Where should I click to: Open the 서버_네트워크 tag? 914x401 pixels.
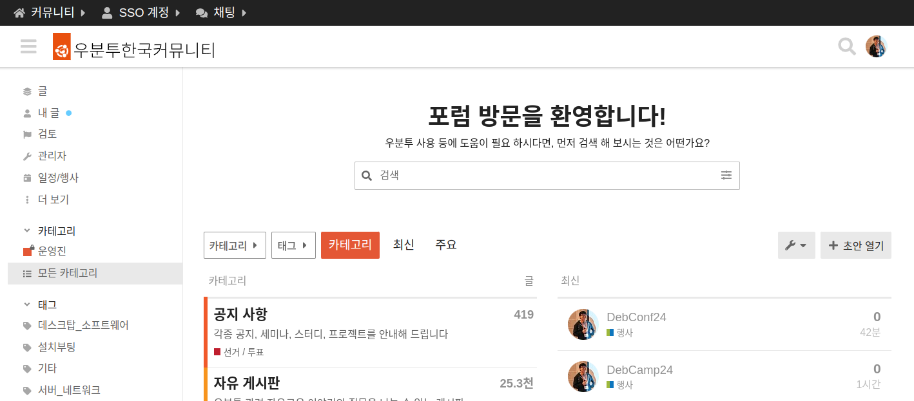[69, 390]
